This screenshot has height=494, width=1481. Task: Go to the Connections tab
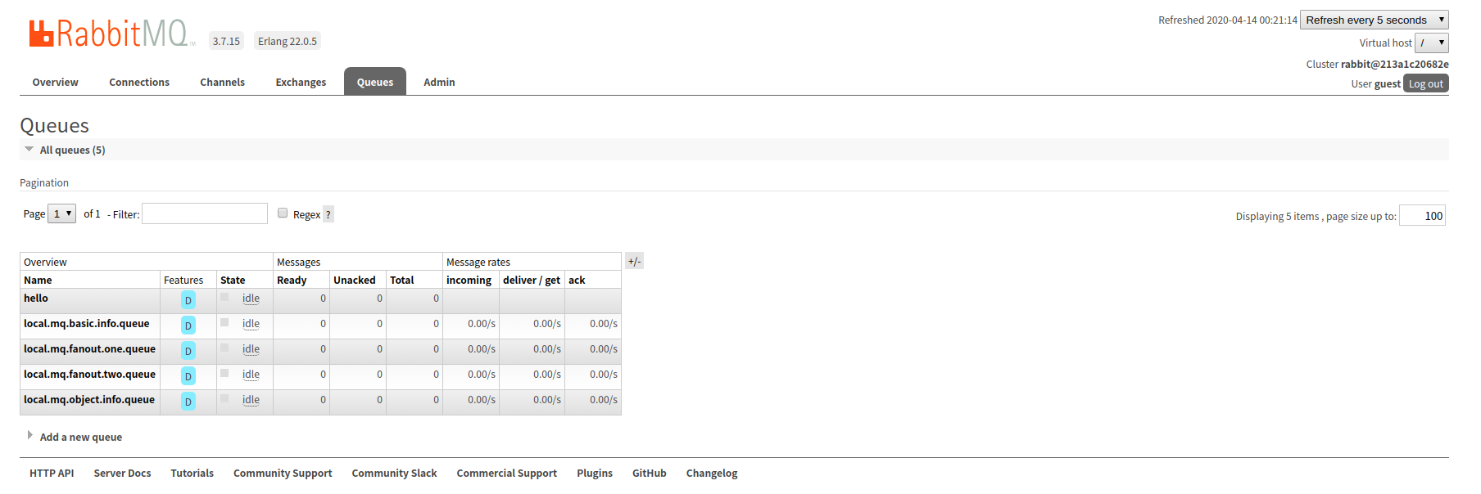click(139, 82)
